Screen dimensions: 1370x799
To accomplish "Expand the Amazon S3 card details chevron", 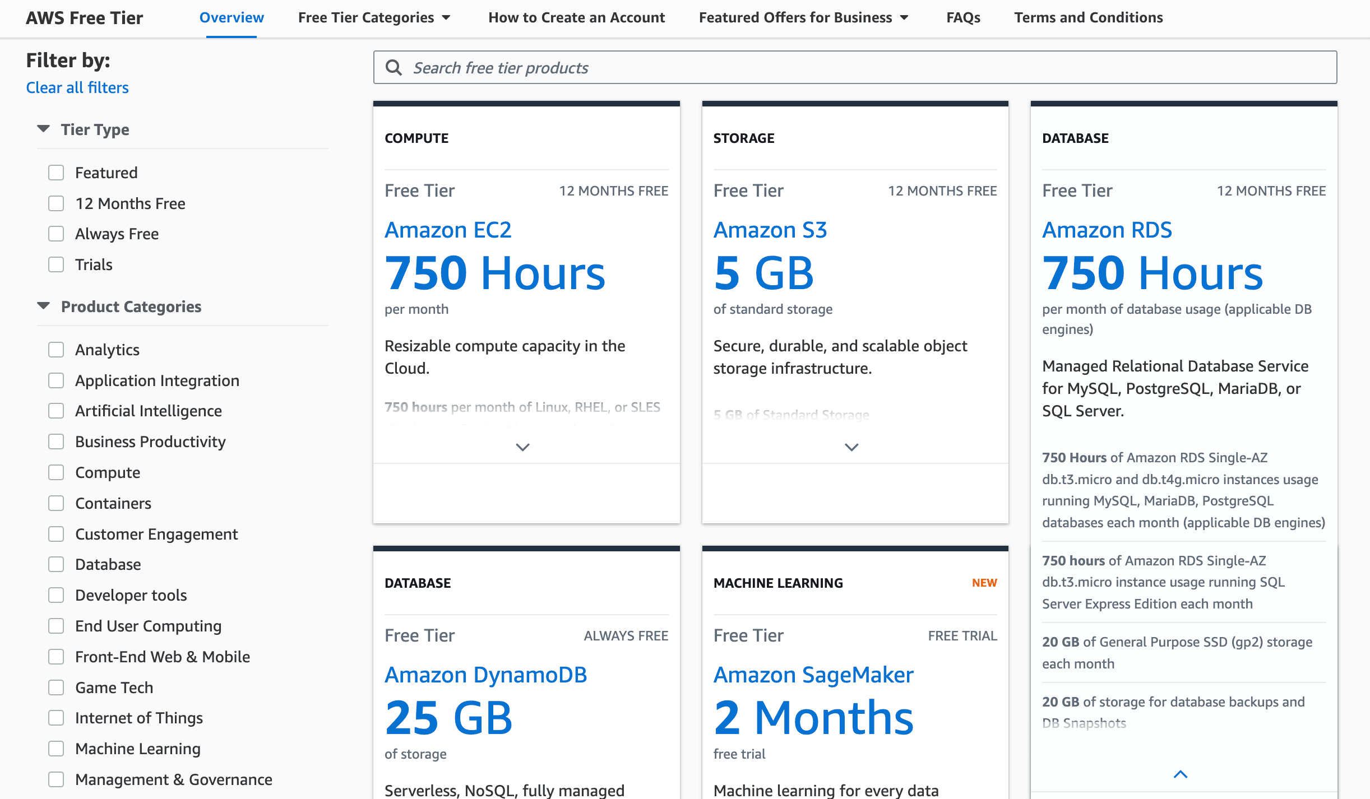I will click(x=851, y=447).
